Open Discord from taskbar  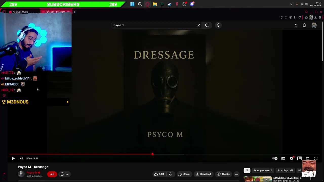pyautogui.click(x=192, y=4)
